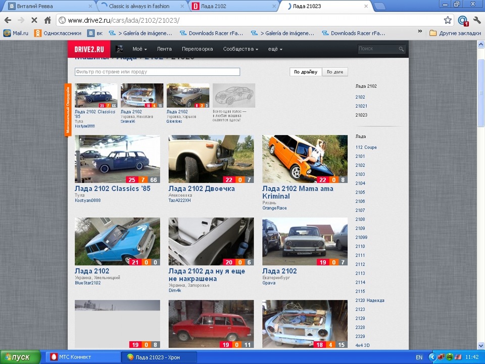Switch to the Виталий Ревва tab
This screenshot has width=485, height=364.
50,6
